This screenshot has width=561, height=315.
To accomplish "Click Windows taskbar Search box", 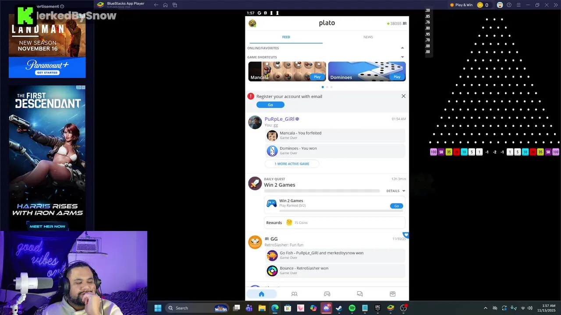I will coord(197,308).
